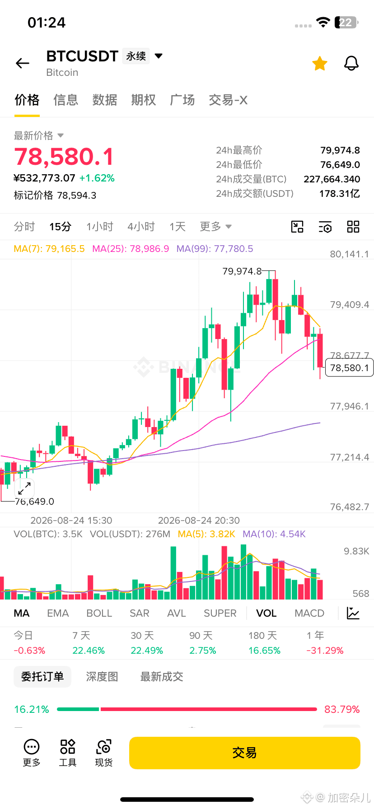Toggle the favorite star icon

[x=320, y=64]
